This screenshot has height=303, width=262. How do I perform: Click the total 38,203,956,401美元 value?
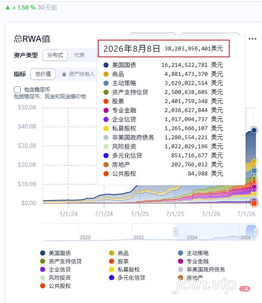[194, 49]
